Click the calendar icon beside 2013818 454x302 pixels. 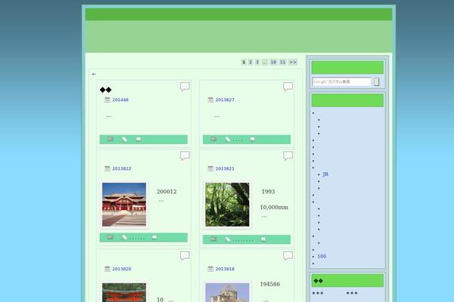click(x=210, y=269)
